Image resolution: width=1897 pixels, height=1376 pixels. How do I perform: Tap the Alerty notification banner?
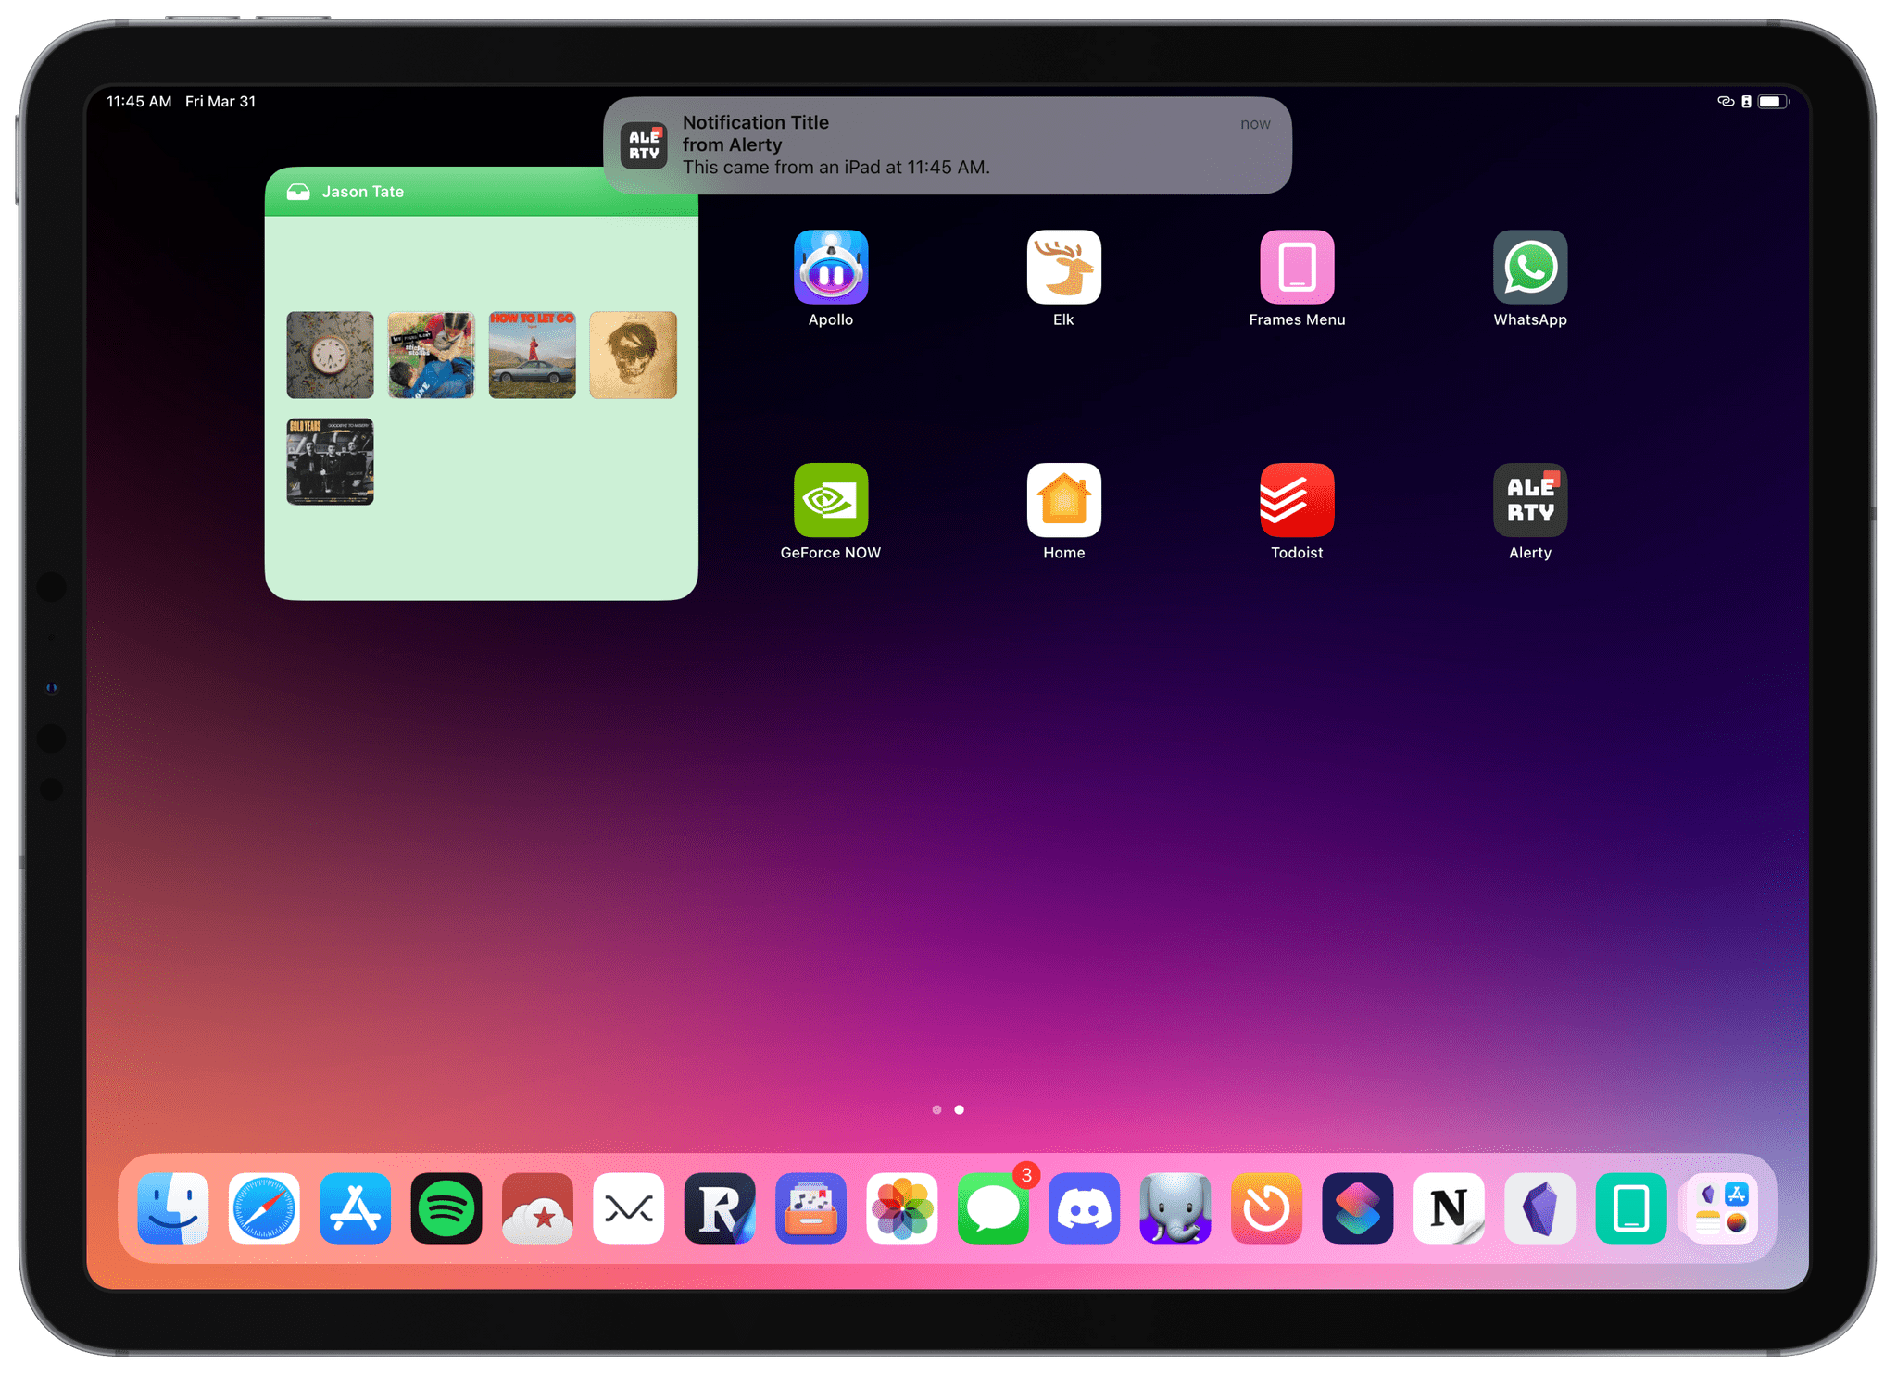(x=947, y=145)
